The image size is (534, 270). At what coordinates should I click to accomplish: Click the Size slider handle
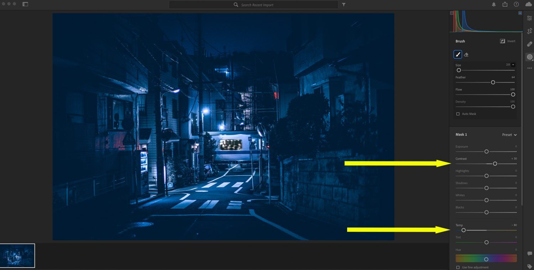coord(459,70)
